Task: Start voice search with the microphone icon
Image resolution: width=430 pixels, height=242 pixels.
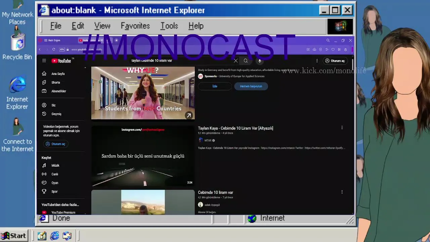Action: coord(260,61)
